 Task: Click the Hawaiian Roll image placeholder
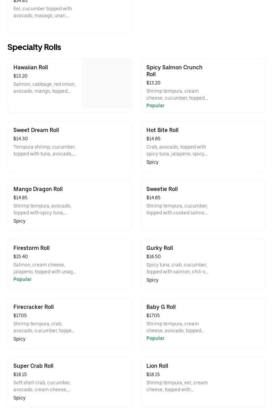click(x=107, y=84)
